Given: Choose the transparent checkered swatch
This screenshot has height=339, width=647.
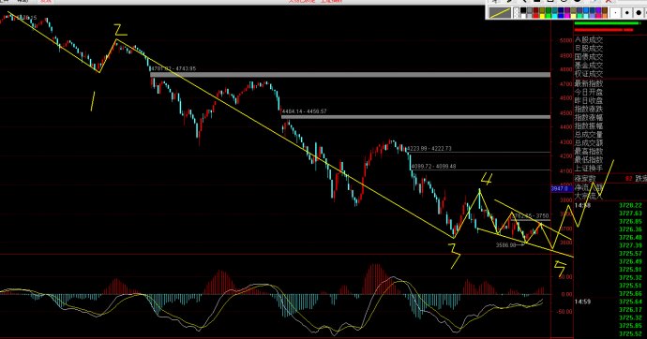Looking at the screenshot, I should point(517,13).
